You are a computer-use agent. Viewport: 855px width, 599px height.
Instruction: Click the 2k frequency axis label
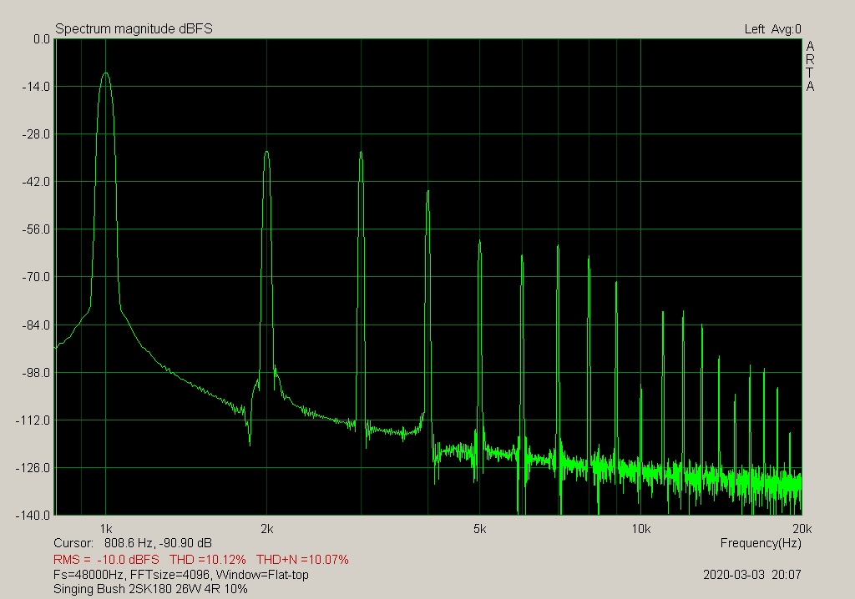tap(266, 529)
